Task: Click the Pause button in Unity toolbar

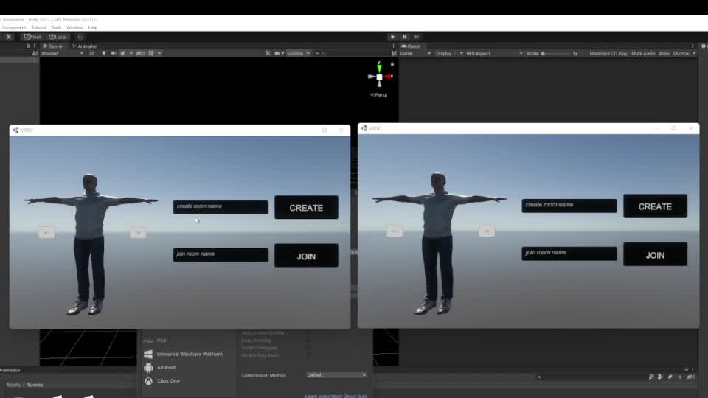Action: tap(405, 37)
